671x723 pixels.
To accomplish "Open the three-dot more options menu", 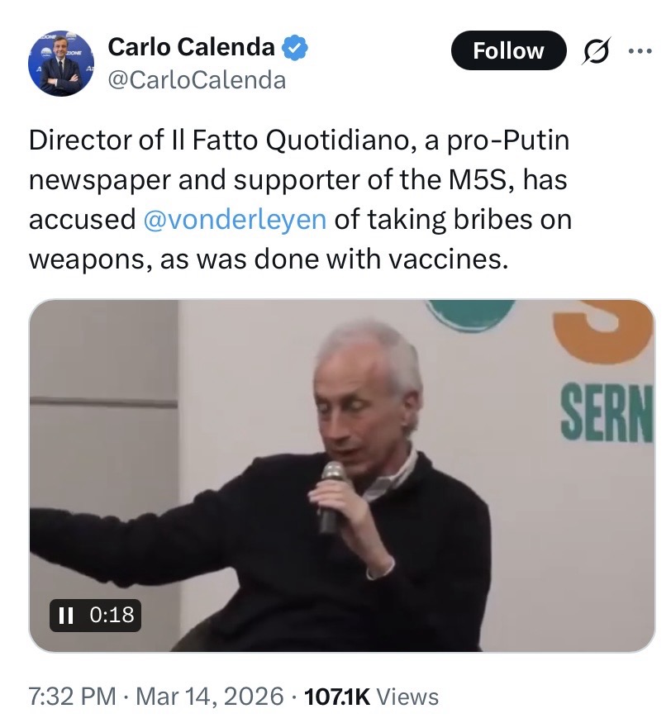I will click(x=640, y=50).
